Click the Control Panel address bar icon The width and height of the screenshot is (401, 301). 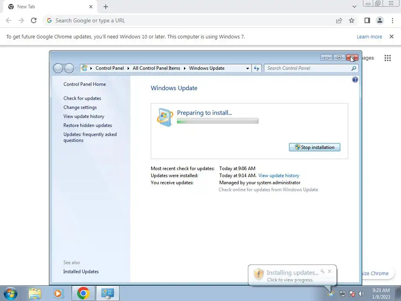84,68
